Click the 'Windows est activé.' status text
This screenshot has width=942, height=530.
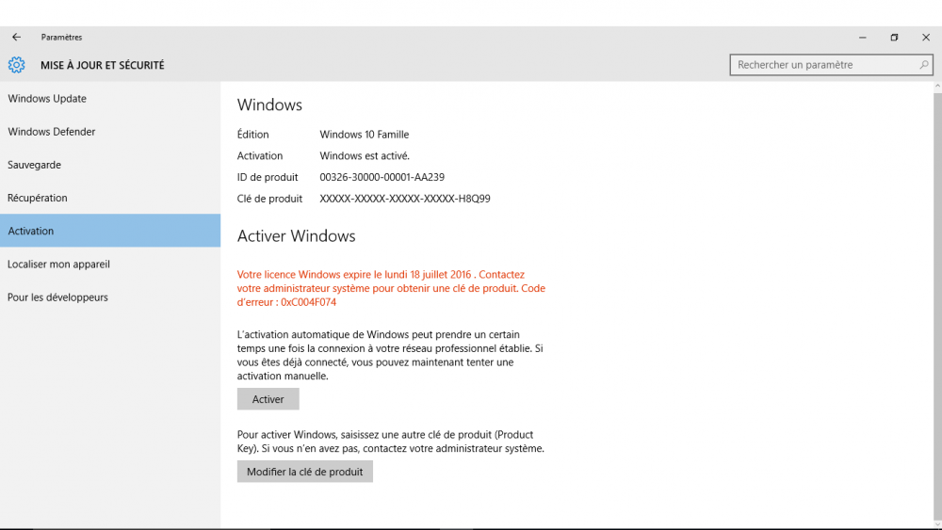coord(365,156)
